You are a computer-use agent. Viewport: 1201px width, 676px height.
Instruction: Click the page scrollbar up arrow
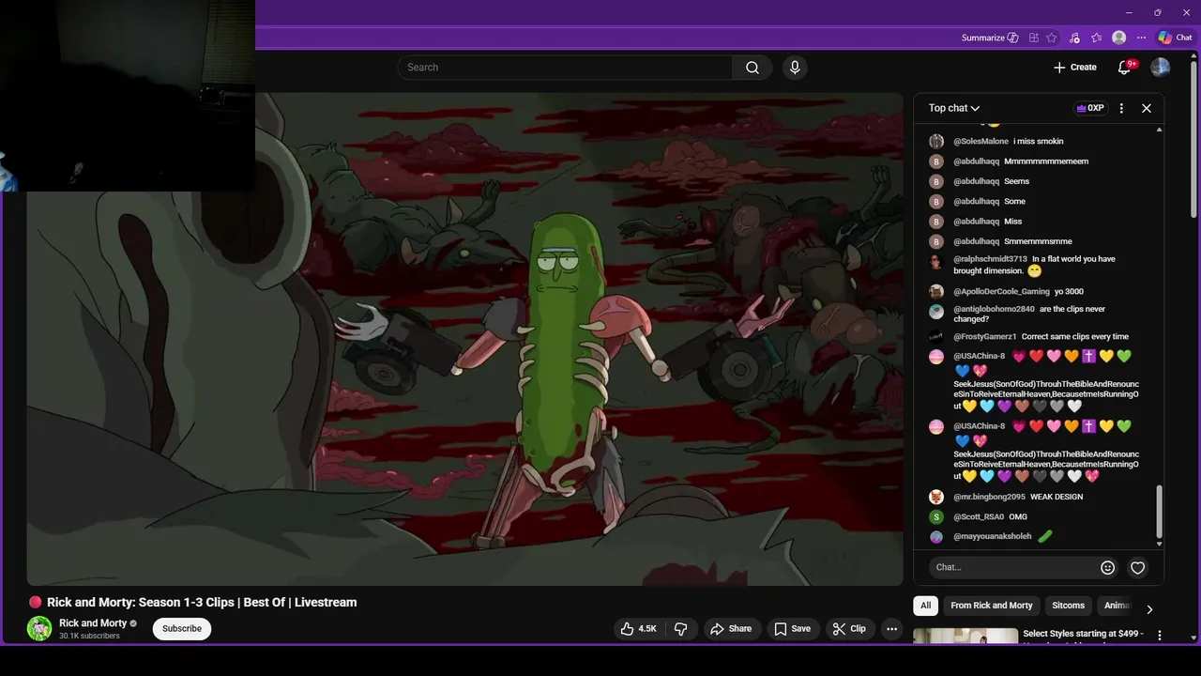click(1193, 56)
